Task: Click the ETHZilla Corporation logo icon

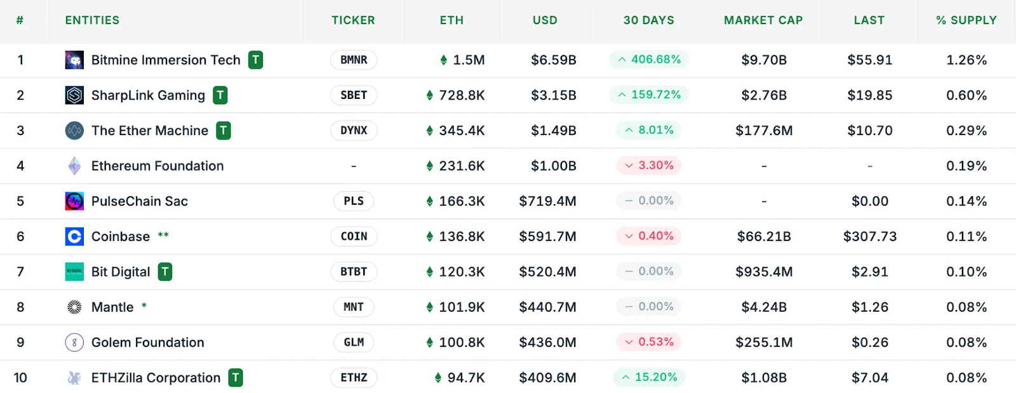Action: click(x=74, y=378)
